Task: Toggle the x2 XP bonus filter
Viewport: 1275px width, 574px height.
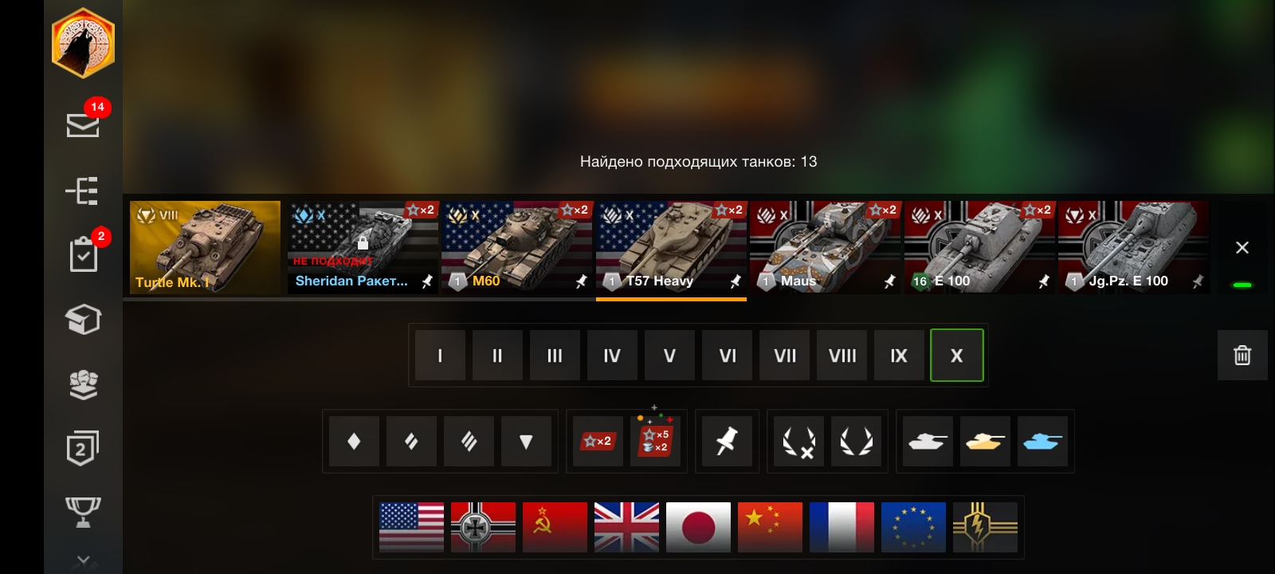Action: click(598, 441)
